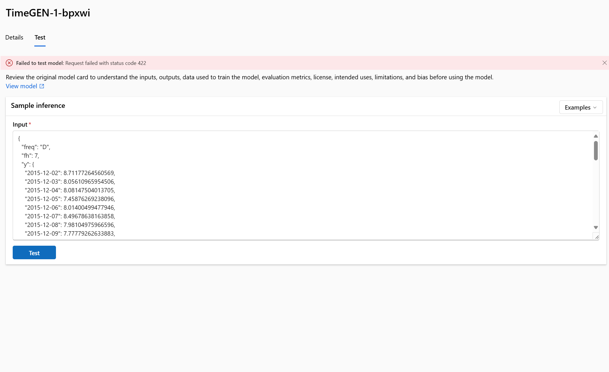Viewport: 609px width, 372px height.
Task: Open the View model link
Action: (21, 86)
